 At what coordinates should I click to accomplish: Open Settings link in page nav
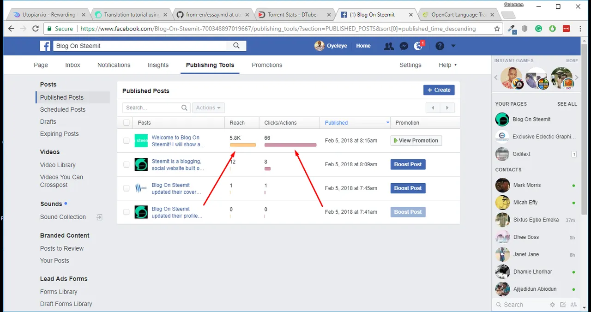point(410,65)
